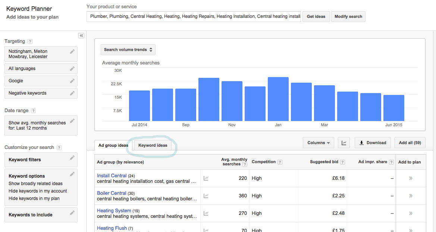Viewport: 436px width, 232px height.
Task: Open Targeting help question mark
Action: 30,41
